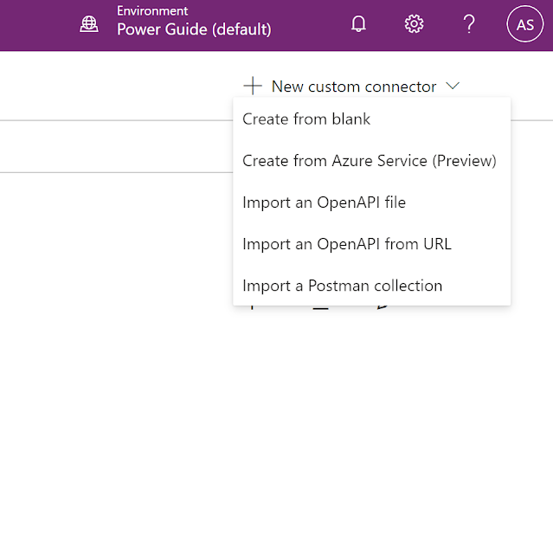Collapse the New custom connector chevron
553x540 pixels.
pyautogui.click(x=453, y=86)
